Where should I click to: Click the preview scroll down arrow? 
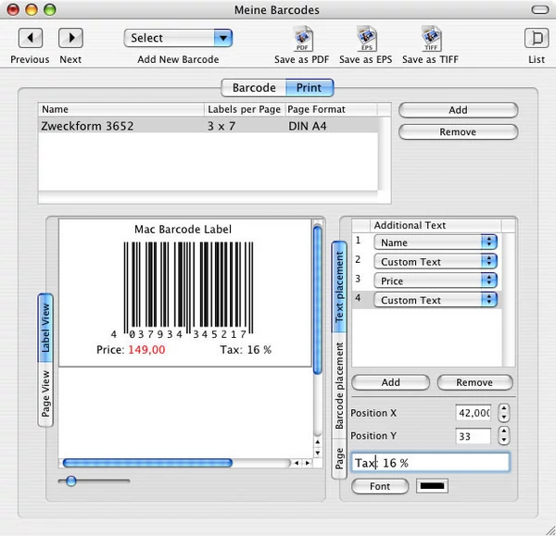pyautogui.click(x=318, y=453)
